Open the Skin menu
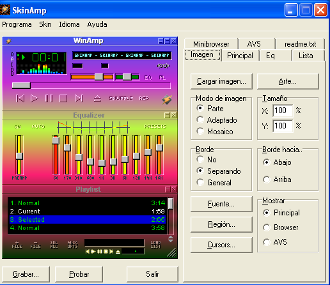Screen dimensions: 330x285 45,24
